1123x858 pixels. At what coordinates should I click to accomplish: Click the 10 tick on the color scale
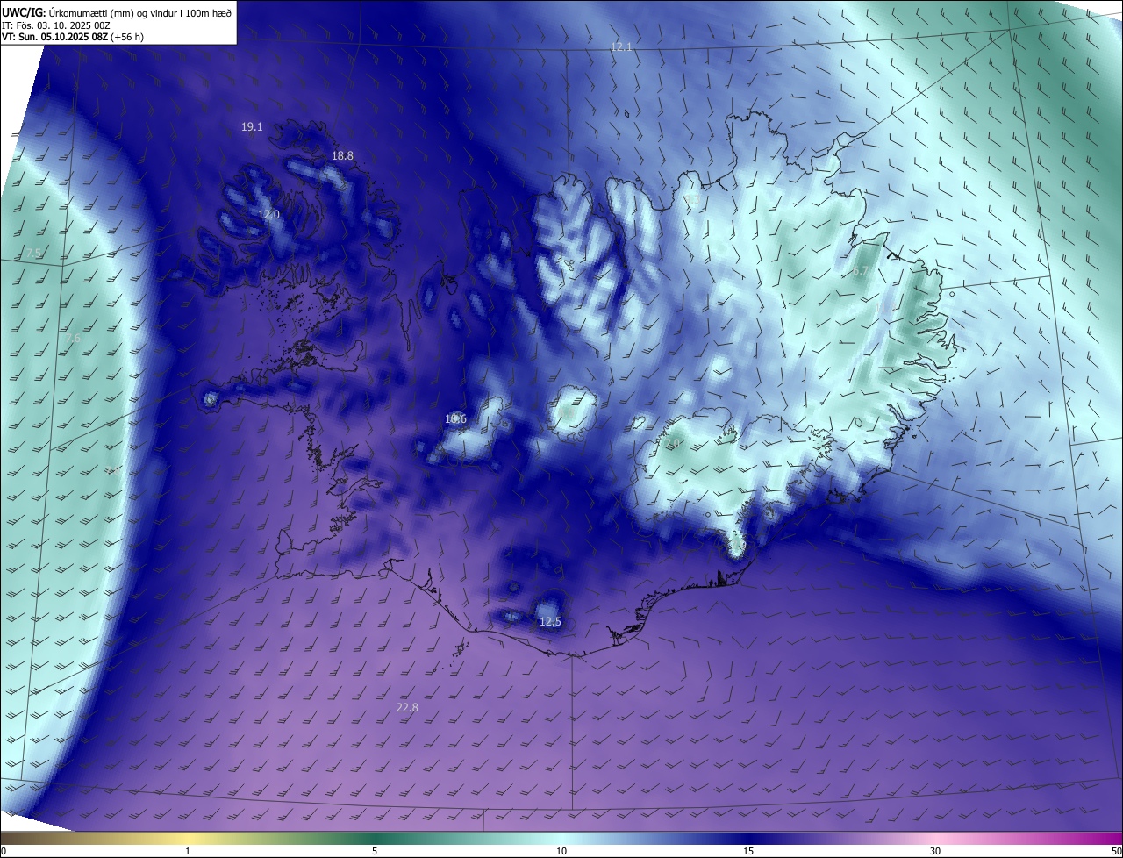tap(561, 851)
